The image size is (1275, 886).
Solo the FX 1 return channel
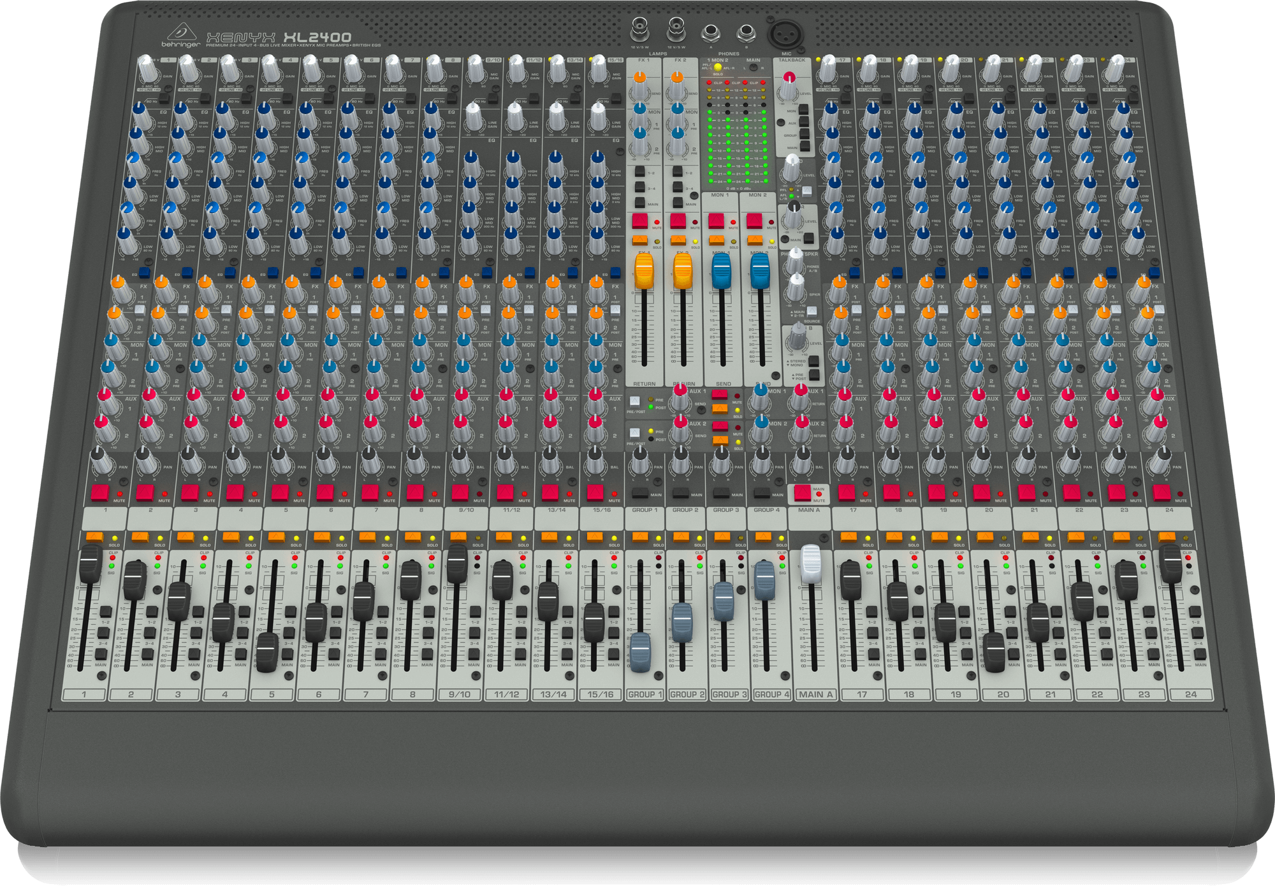coord(639,241)
